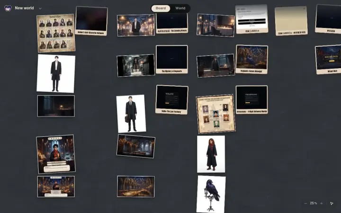Screen dimensions: 341x213
Task: Open the Harry Potter relationship map poster
Action: coord(216,114)
